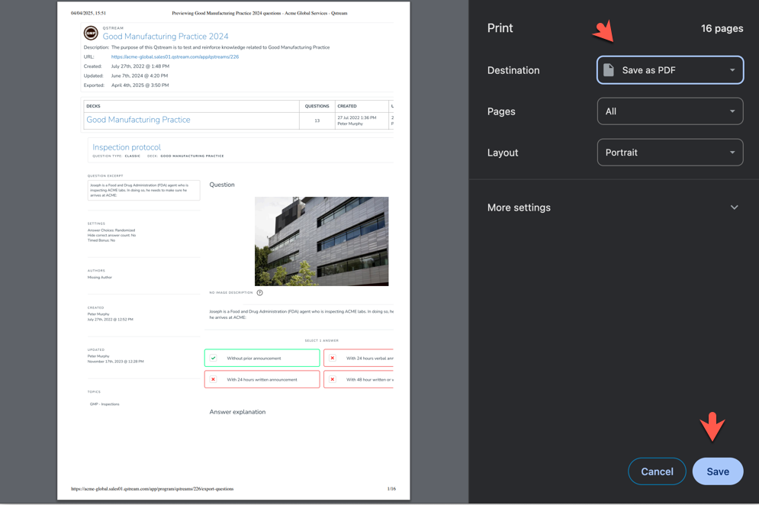This screenshot has width=759, height=505.
Task: Select the With 24 hours written announcement answer
Action: (x=262, y=380)
